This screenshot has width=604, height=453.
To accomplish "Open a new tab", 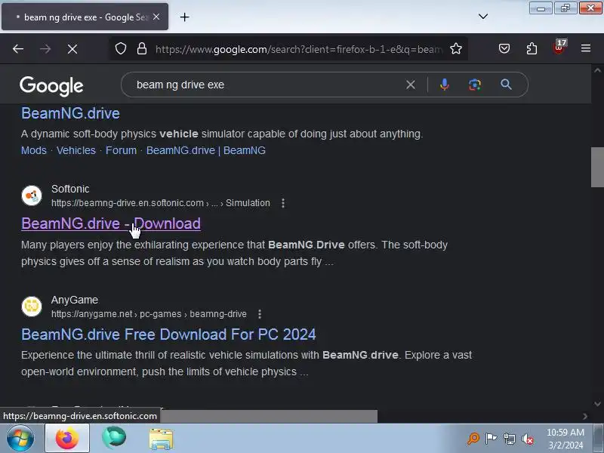I will click(184, 17).
